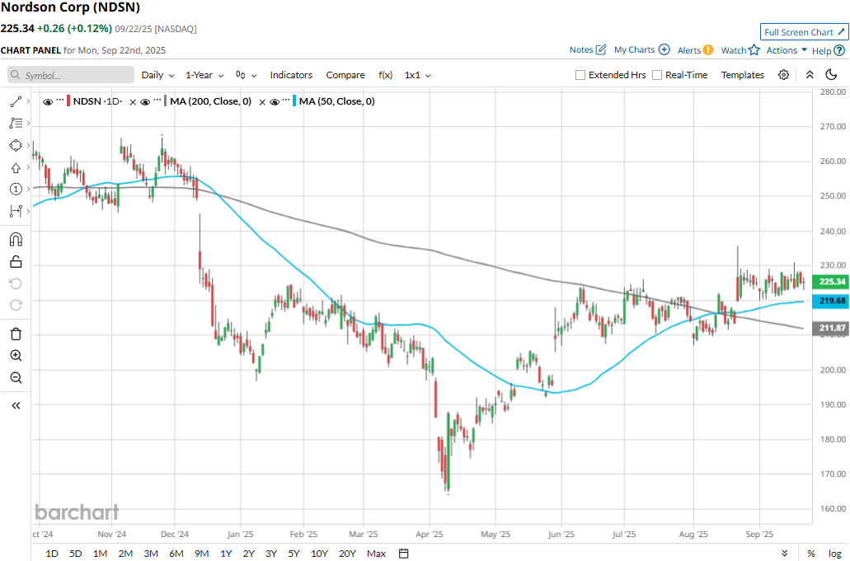Open the Templates link
The height and width of the screenshot is (561, 850).
pos(743,75)
